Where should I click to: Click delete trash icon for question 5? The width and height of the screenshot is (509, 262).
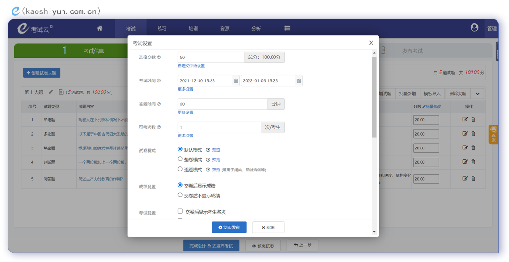click(473, 178)
